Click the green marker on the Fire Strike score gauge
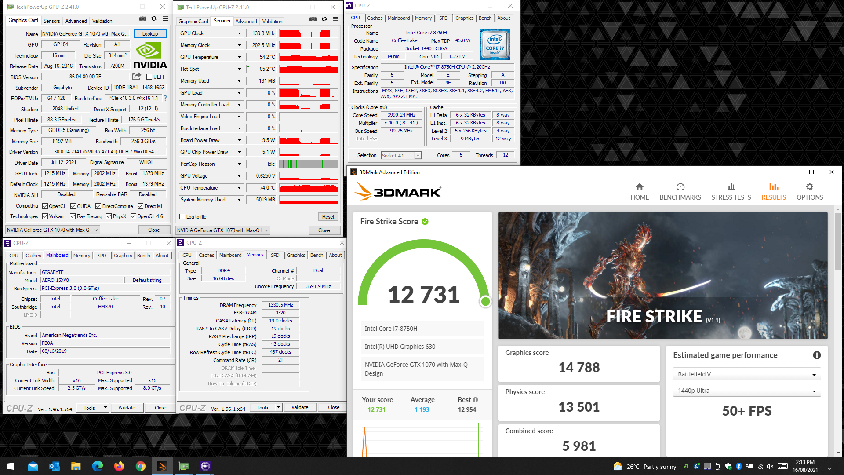The image size is (844, 475). [485, 301]
